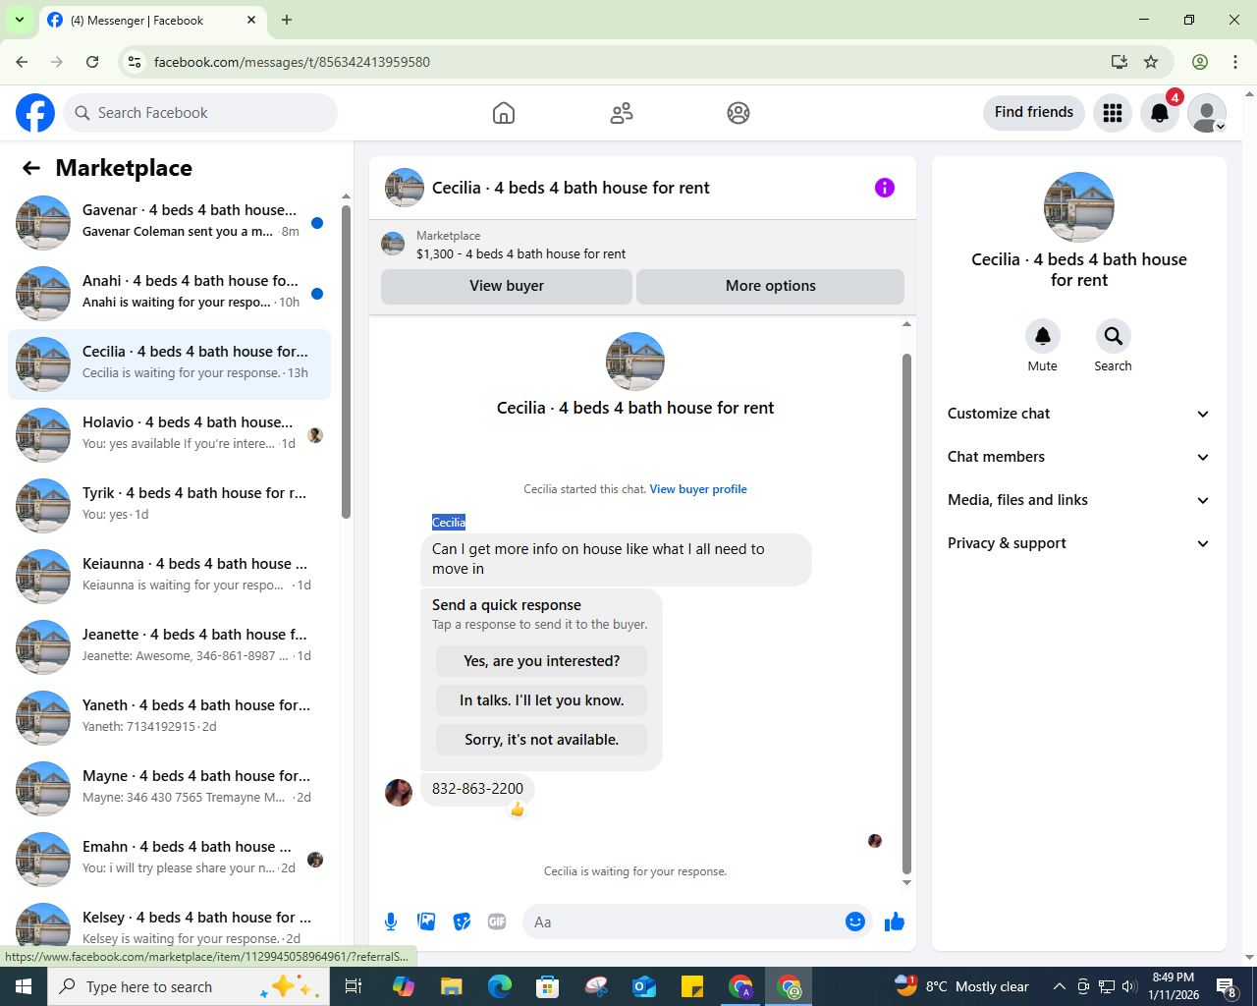Open Holavio's conversation

coord(170,435)
